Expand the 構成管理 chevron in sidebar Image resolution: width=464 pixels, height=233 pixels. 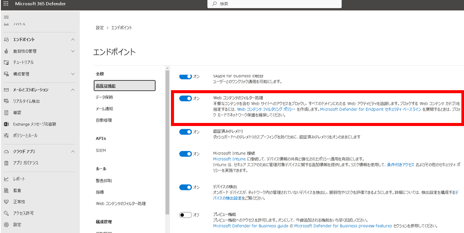(73, 74)
